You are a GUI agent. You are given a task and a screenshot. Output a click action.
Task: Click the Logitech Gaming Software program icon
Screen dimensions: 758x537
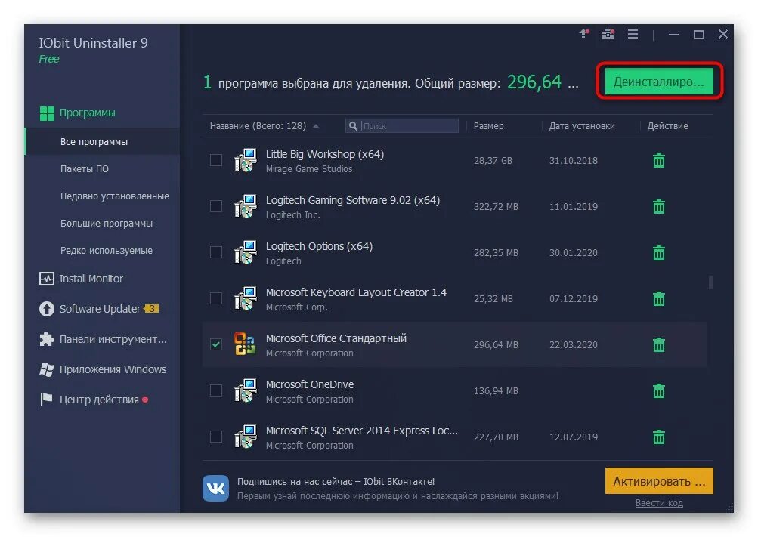(245, 207)
